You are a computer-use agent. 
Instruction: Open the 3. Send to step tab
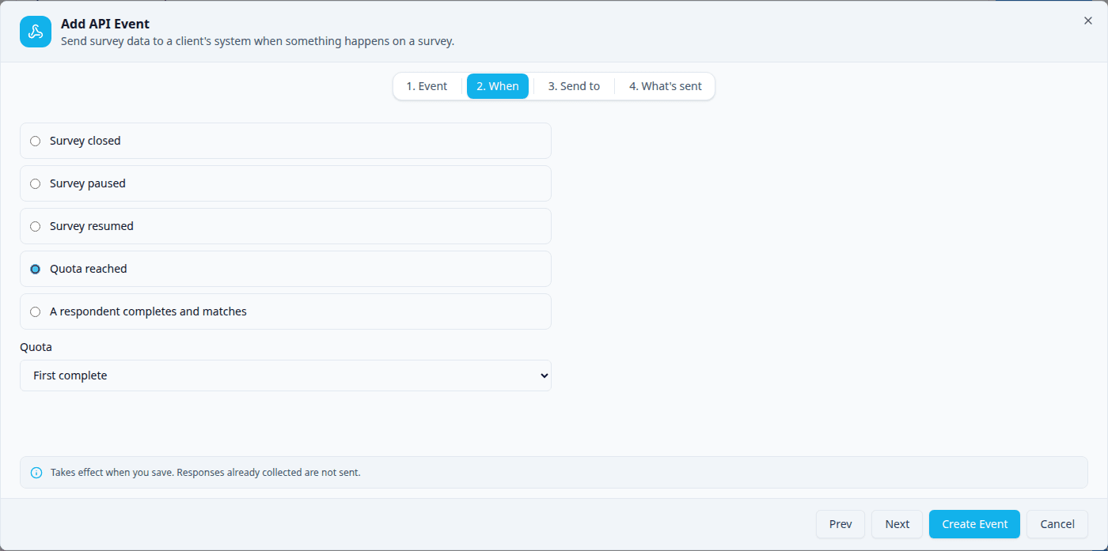574,86
